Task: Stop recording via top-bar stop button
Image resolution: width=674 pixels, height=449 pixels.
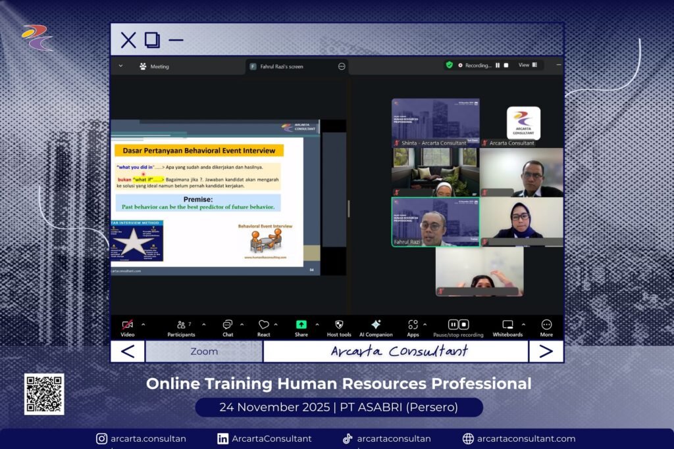Action: [506, 65]
